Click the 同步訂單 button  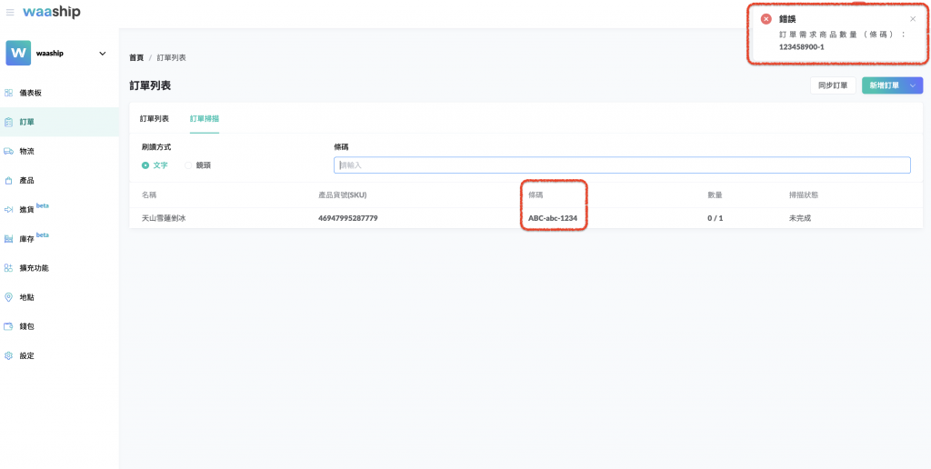pyautogui.click(x=832, y=85)
